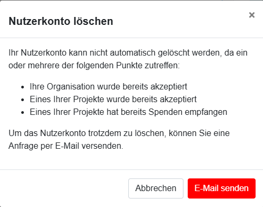Click the word 'automatisch' in the intro text
Image resolution: width=263 pixels, height=207 pixels.
133,52
